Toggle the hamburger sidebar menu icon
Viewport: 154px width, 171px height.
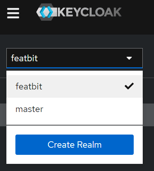pos(13,13)
